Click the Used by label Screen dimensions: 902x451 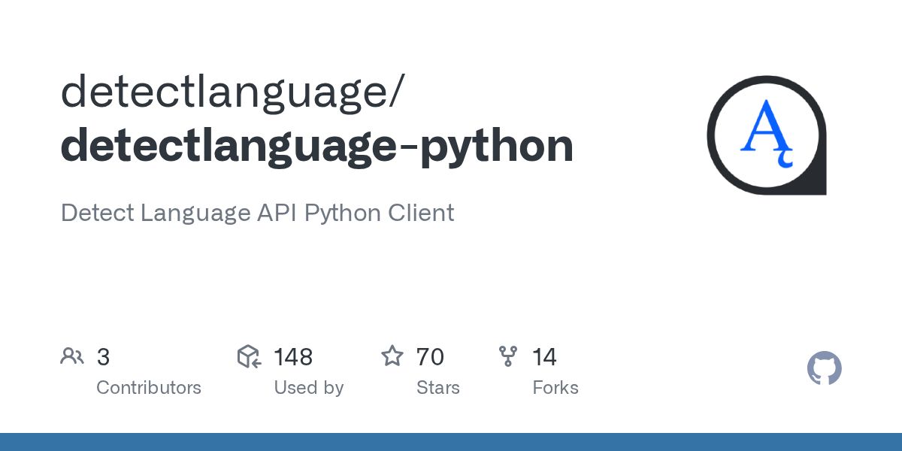308,388
